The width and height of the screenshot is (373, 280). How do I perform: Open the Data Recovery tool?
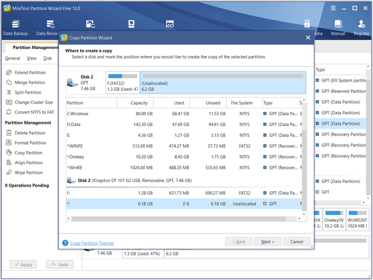(48, 28)
